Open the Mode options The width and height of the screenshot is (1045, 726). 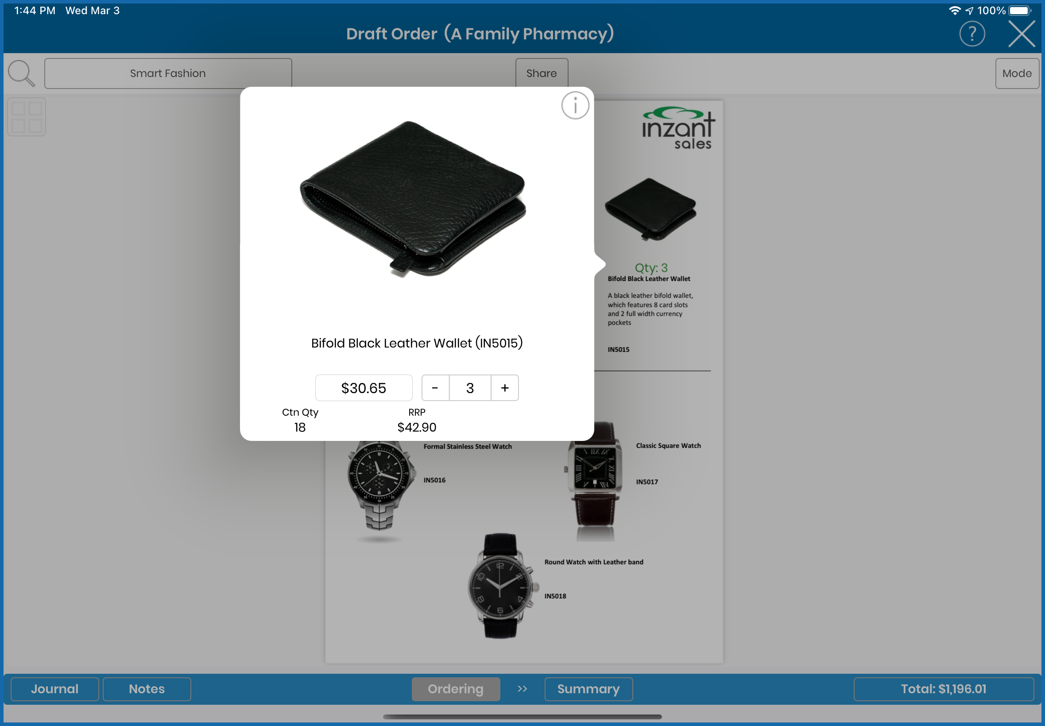(1017, 73)
